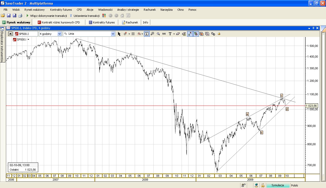Click the linked charts chain icon
This screenshot has height=188, width=326.
click(x=213, y=34)
